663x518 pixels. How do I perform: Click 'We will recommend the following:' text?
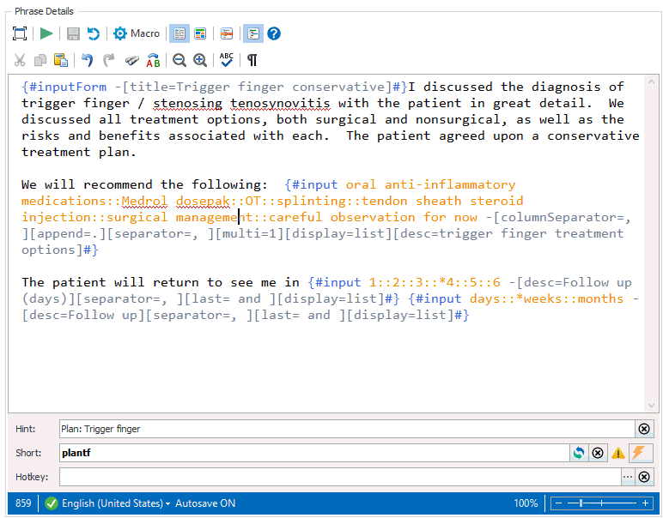(144, 185)
